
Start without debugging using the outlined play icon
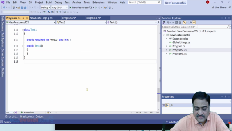pos(96,7)
